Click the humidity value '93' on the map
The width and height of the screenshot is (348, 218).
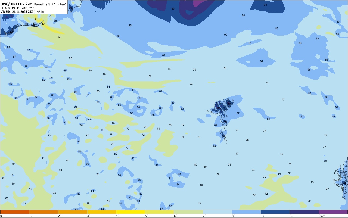click(x=265, y=5)
